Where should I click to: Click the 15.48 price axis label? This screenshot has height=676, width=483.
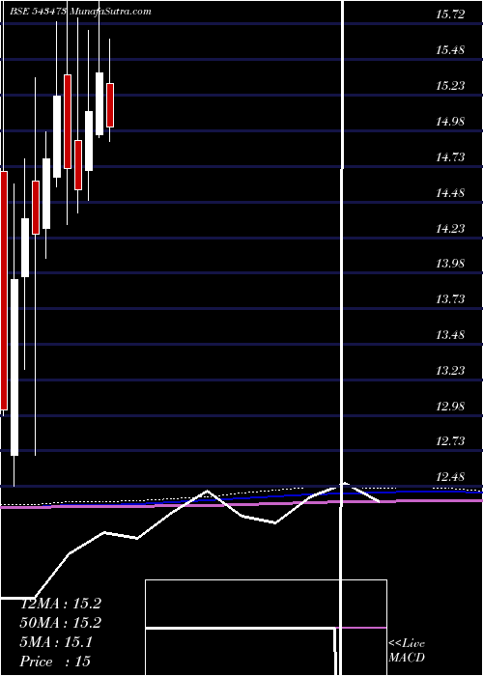pos(450,50)
